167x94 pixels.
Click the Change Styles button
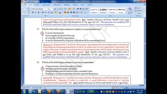click(130, 11)
